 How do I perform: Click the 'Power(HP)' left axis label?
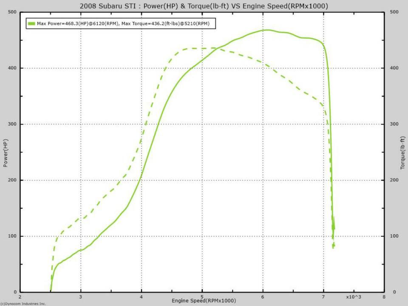pyautogui.click(x=6, y=153)
